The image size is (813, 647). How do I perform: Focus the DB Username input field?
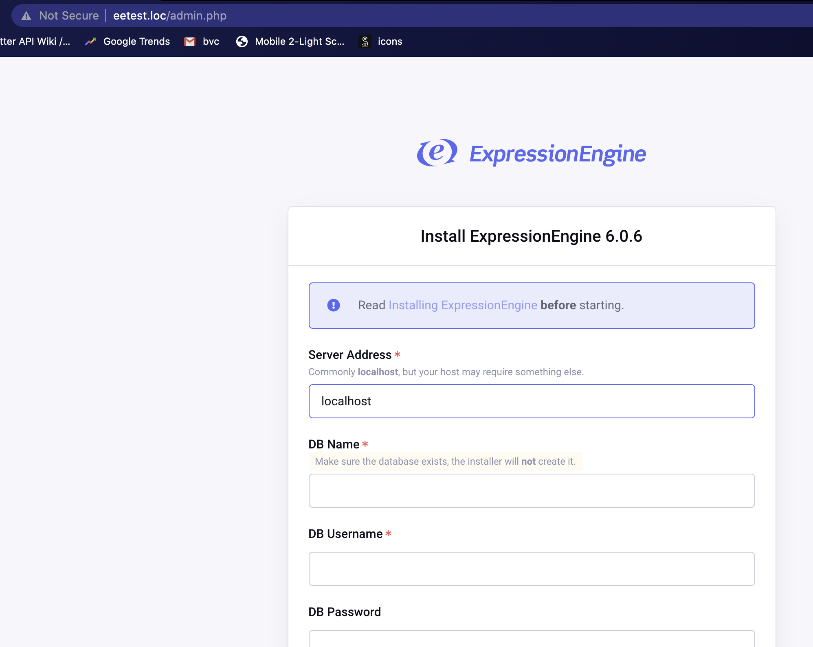click(x=532, y=569)
